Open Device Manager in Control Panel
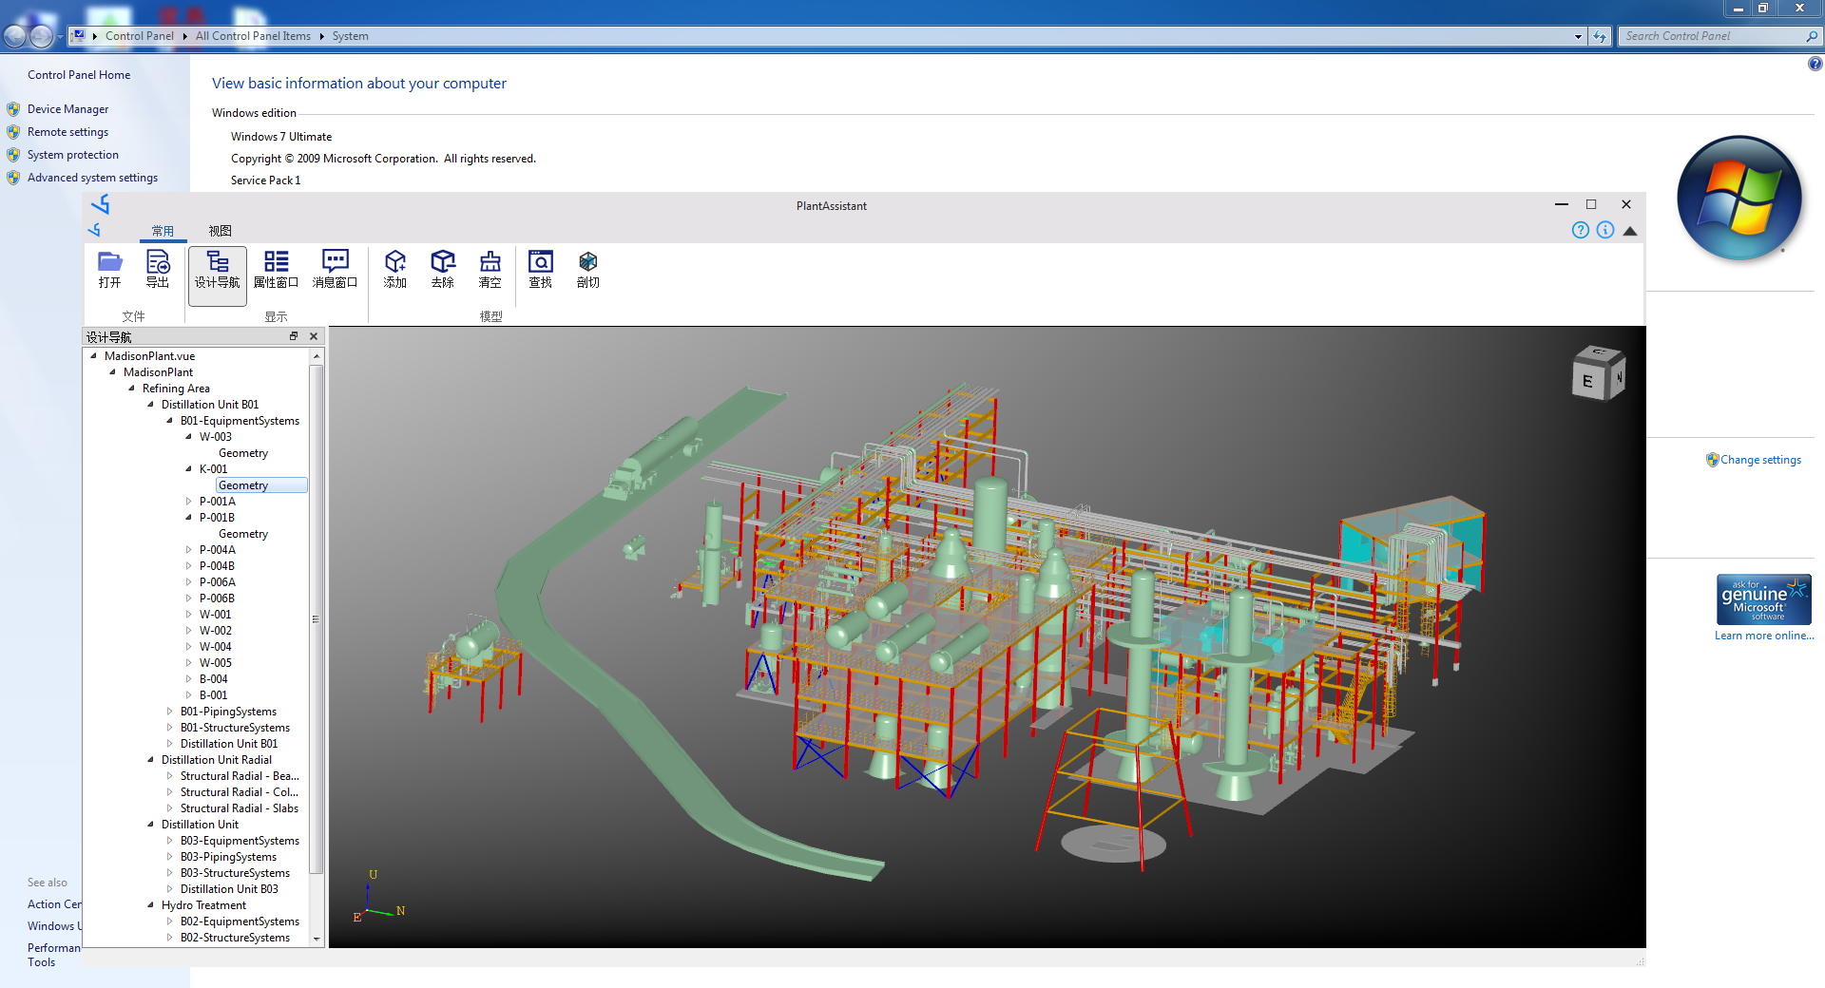The image size is (1825, 988). click(x=67, y=109)
